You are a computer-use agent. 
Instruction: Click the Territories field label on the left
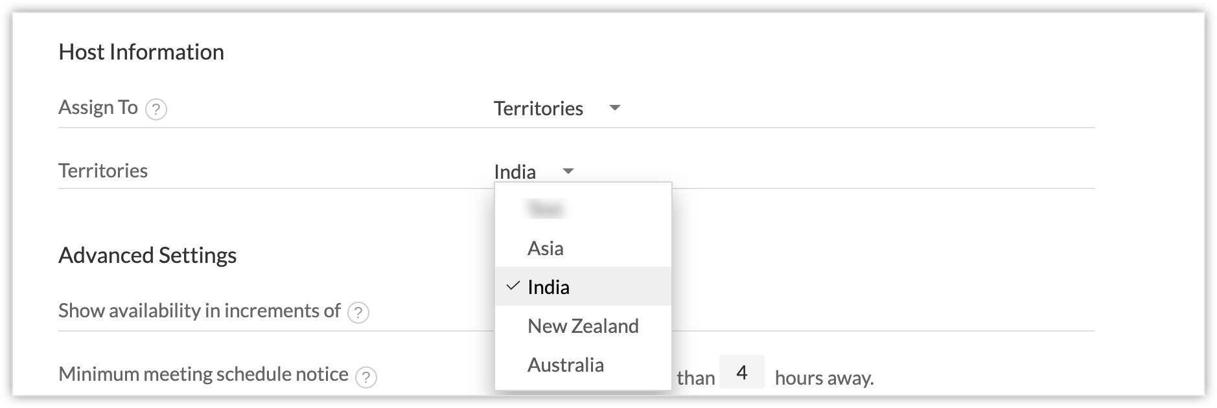point(103,170)
